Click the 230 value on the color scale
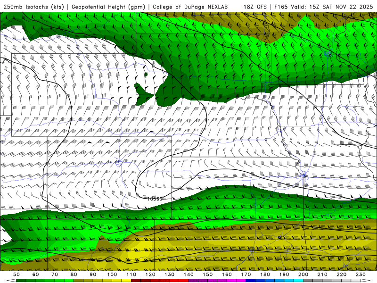377x283 pixels. pyautogui.click(x=361, y=275)
